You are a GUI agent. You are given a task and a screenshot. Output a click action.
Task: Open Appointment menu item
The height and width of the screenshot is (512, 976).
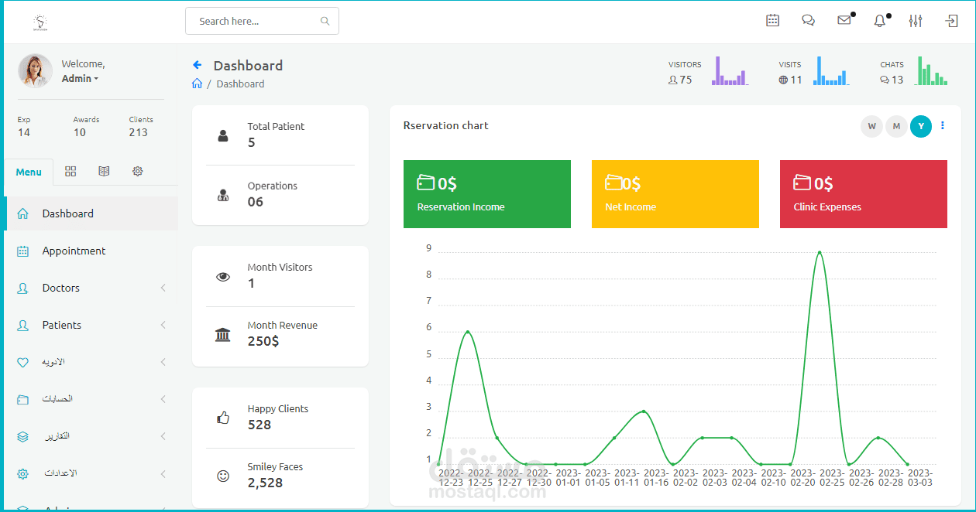[91, 251]
